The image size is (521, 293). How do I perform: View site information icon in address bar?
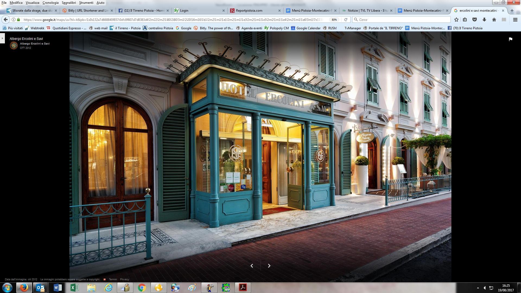coord(14,20)
